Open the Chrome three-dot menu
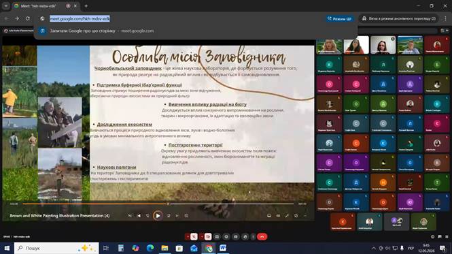452x254 pixels. click(x=445, y=18)
